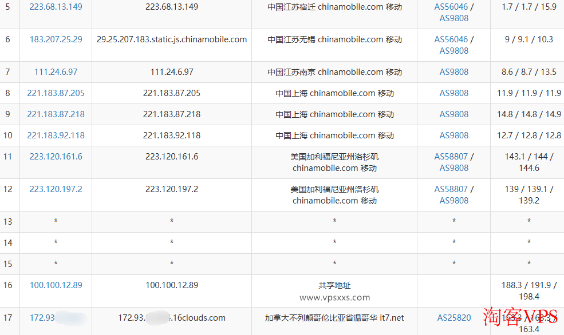Click latency value 1.7 / 1.7 / 15.9
The width and height of the screenshot is (564, 335).
pos(528,7)
